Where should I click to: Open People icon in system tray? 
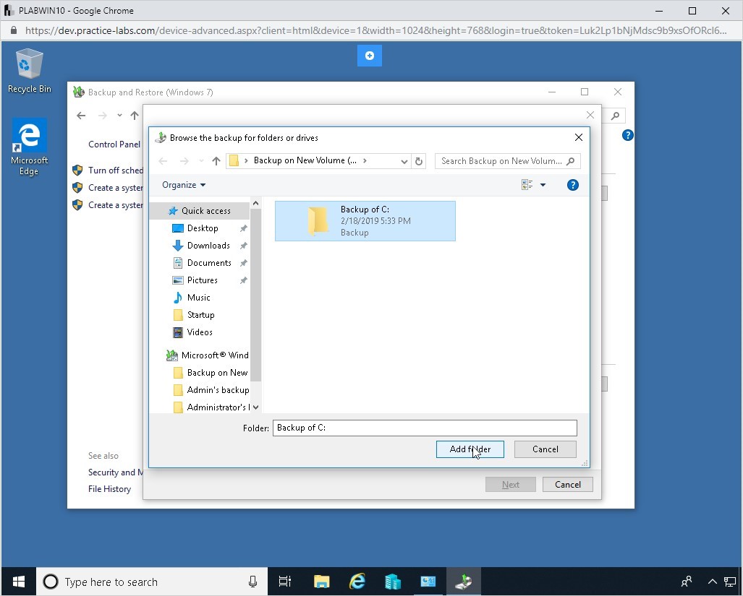point(687,582)
